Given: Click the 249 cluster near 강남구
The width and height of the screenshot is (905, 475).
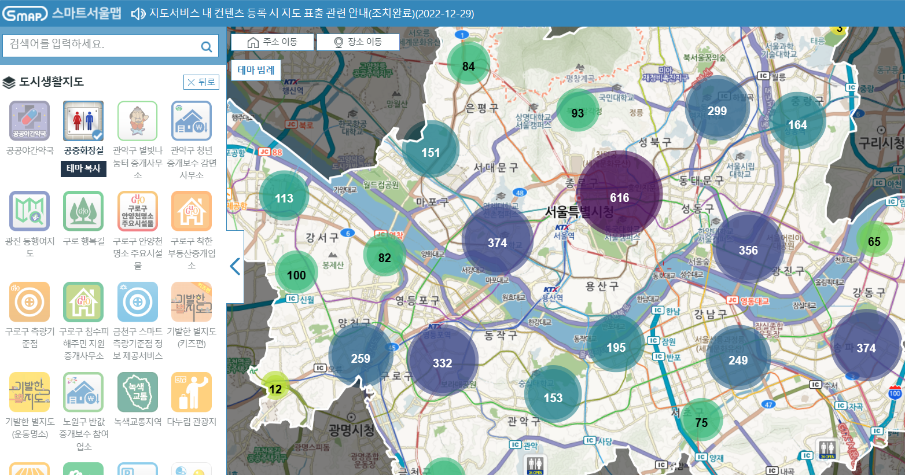Looking at the screenshot, I should pyautogui.click(x=738, y=358).
